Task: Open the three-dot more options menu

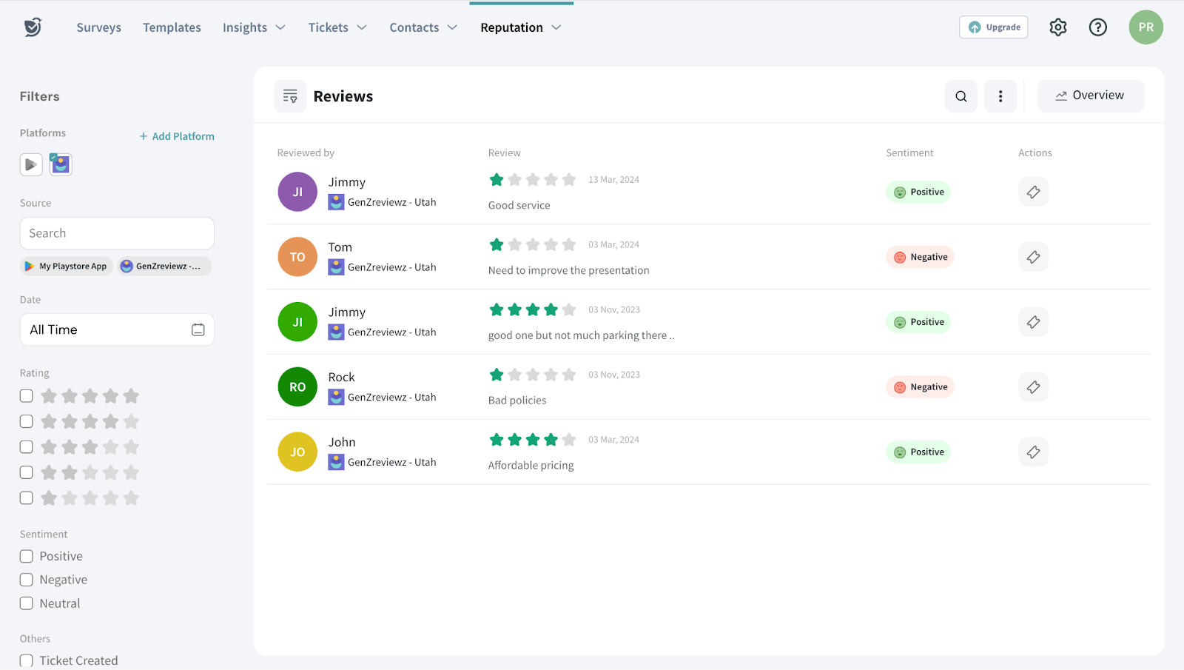Action: point(1000,96)
